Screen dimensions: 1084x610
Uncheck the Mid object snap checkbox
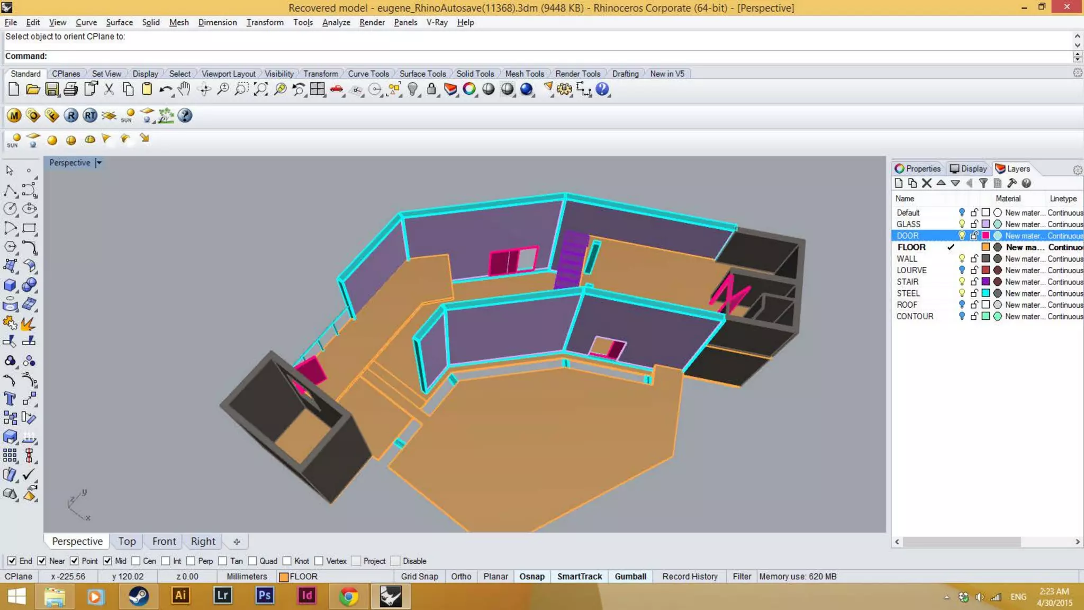point(107,561)
